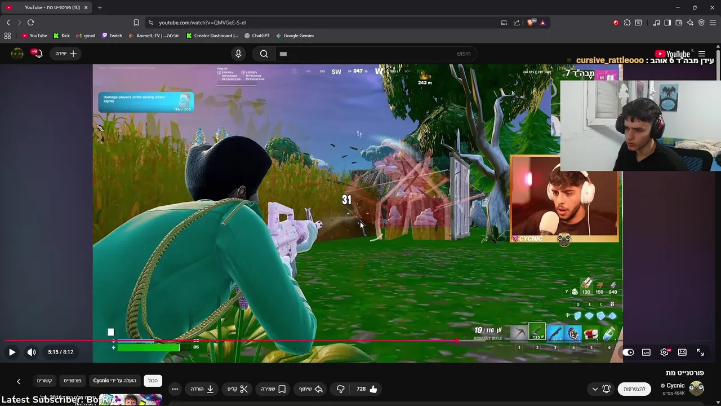Mute the video with the speaker icon

[32, 352]
